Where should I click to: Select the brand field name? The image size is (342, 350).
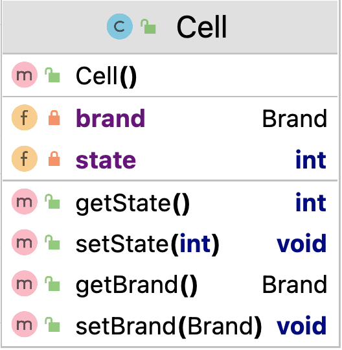coord(110,118)
